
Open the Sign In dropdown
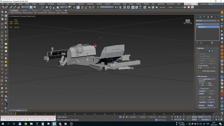click(x=191, y=4)
